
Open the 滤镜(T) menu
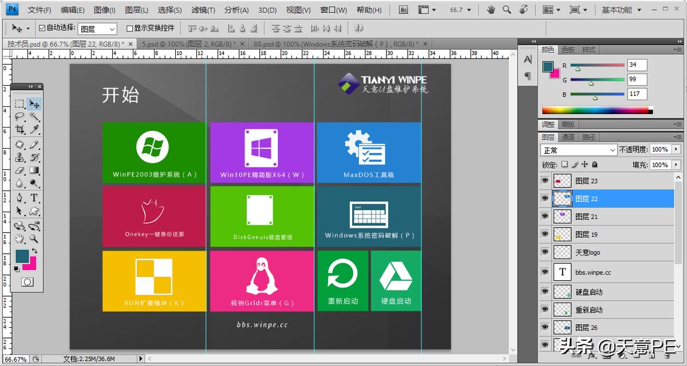click(x=203, y=10)
